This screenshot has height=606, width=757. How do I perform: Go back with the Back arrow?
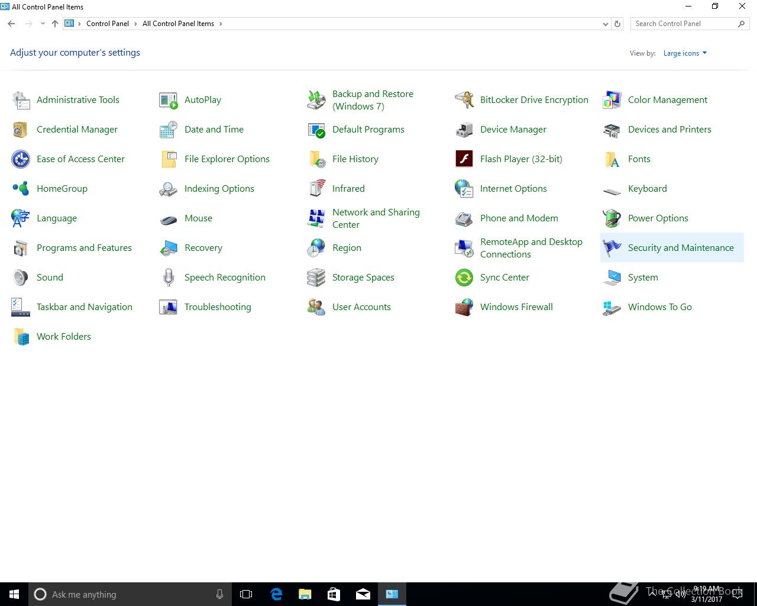[11, 24]
